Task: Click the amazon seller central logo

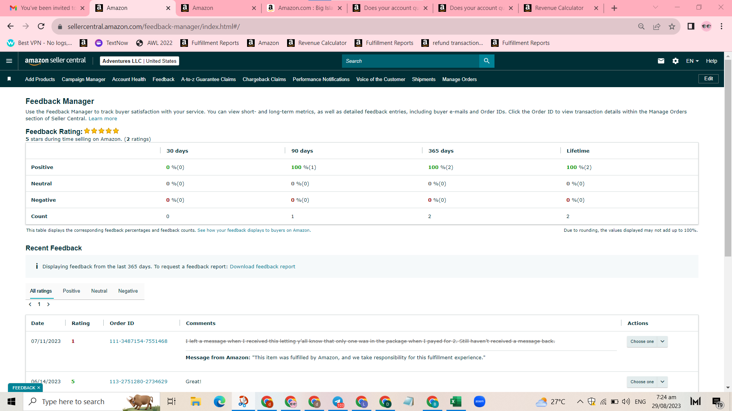Action: pos(55,61)
